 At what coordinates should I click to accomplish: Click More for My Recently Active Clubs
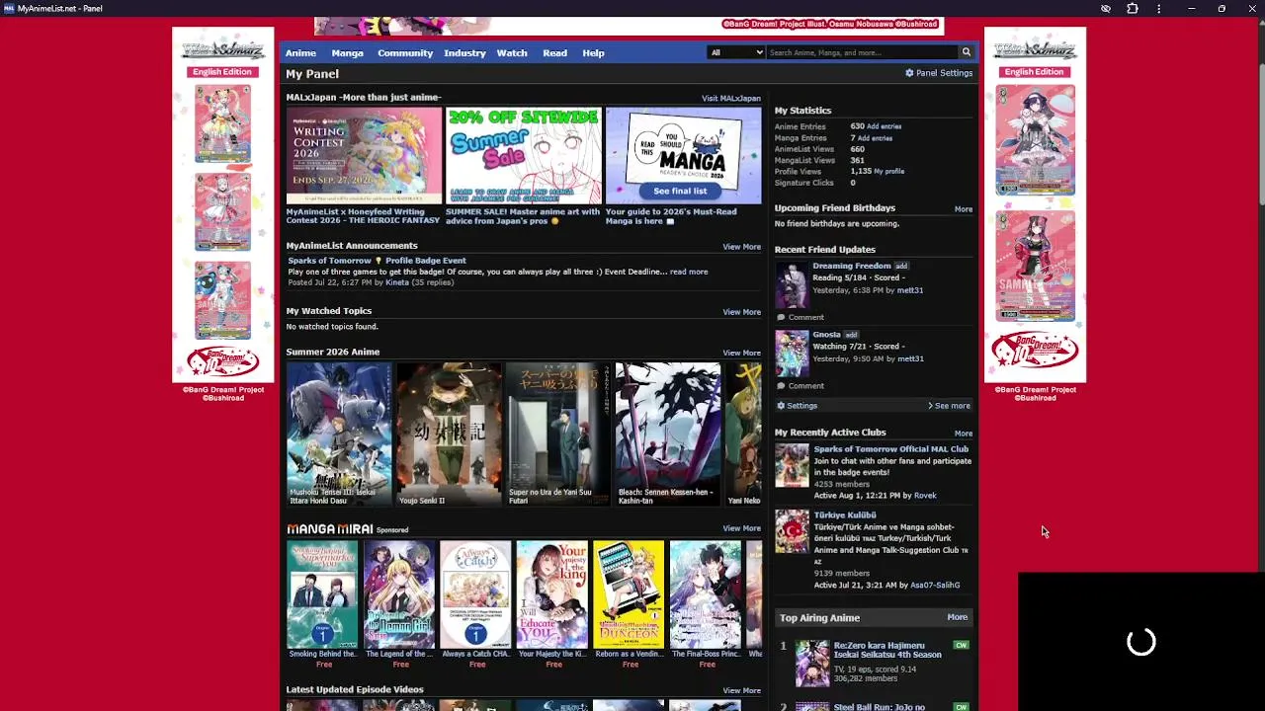pyautogui.click(x=964, y=434)
